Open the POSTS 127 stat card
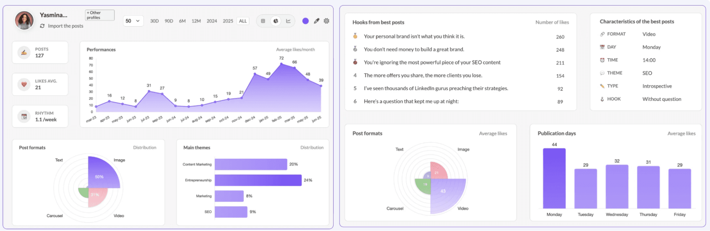 40,53
